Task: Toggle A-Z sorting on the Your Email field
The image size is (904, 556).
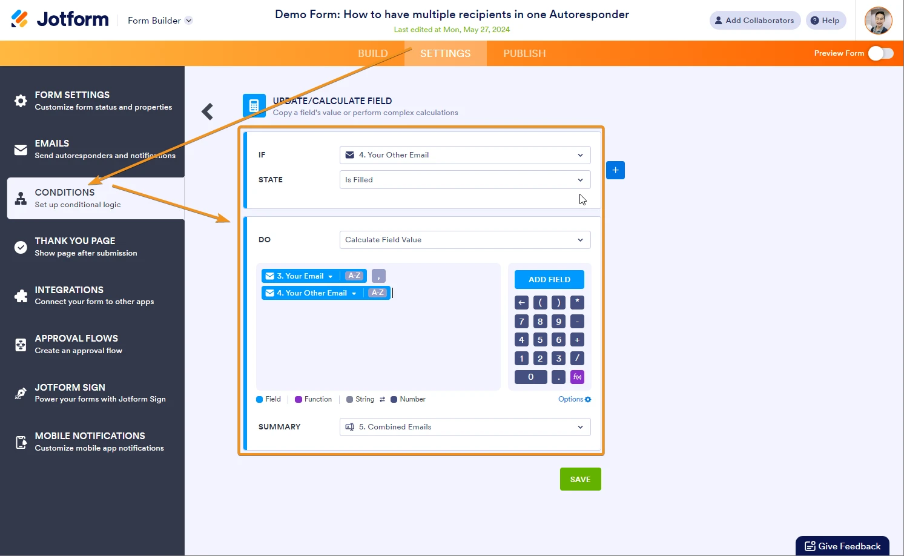Action: pyautogui.click(x=354, y=276)
